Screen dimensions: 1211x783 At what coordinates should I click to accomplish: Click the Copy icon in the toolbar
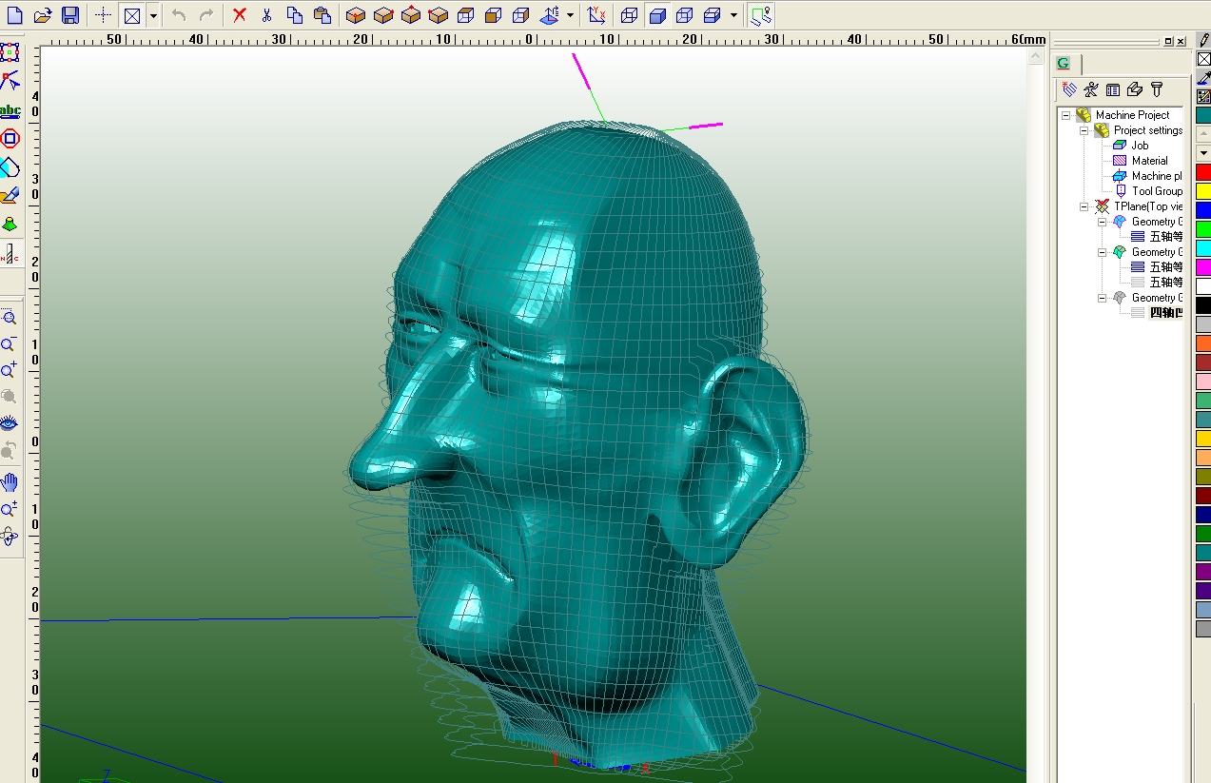295,15
